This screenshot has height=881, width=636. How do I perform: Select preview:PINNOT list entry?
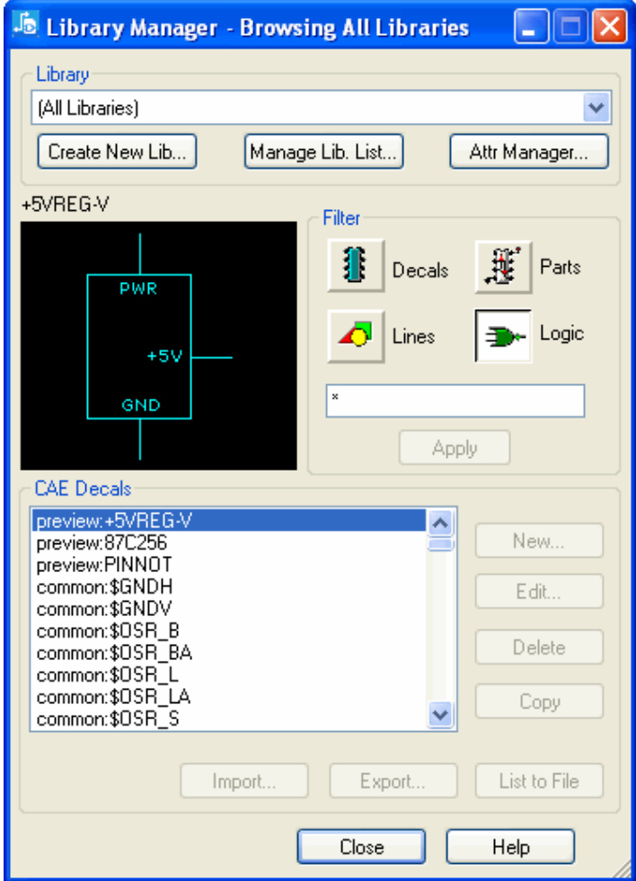coord(104,566)
